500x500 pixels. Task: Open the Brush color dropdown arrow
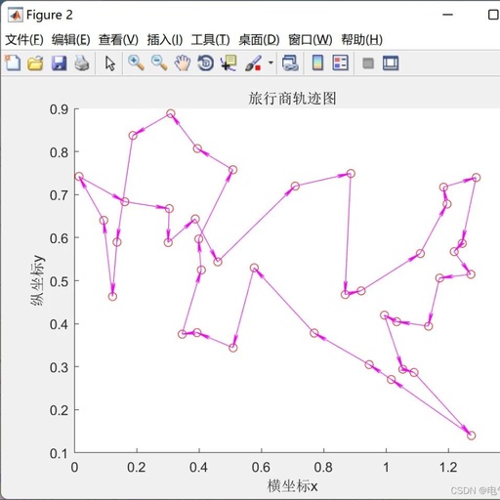[x=271, y=62]
